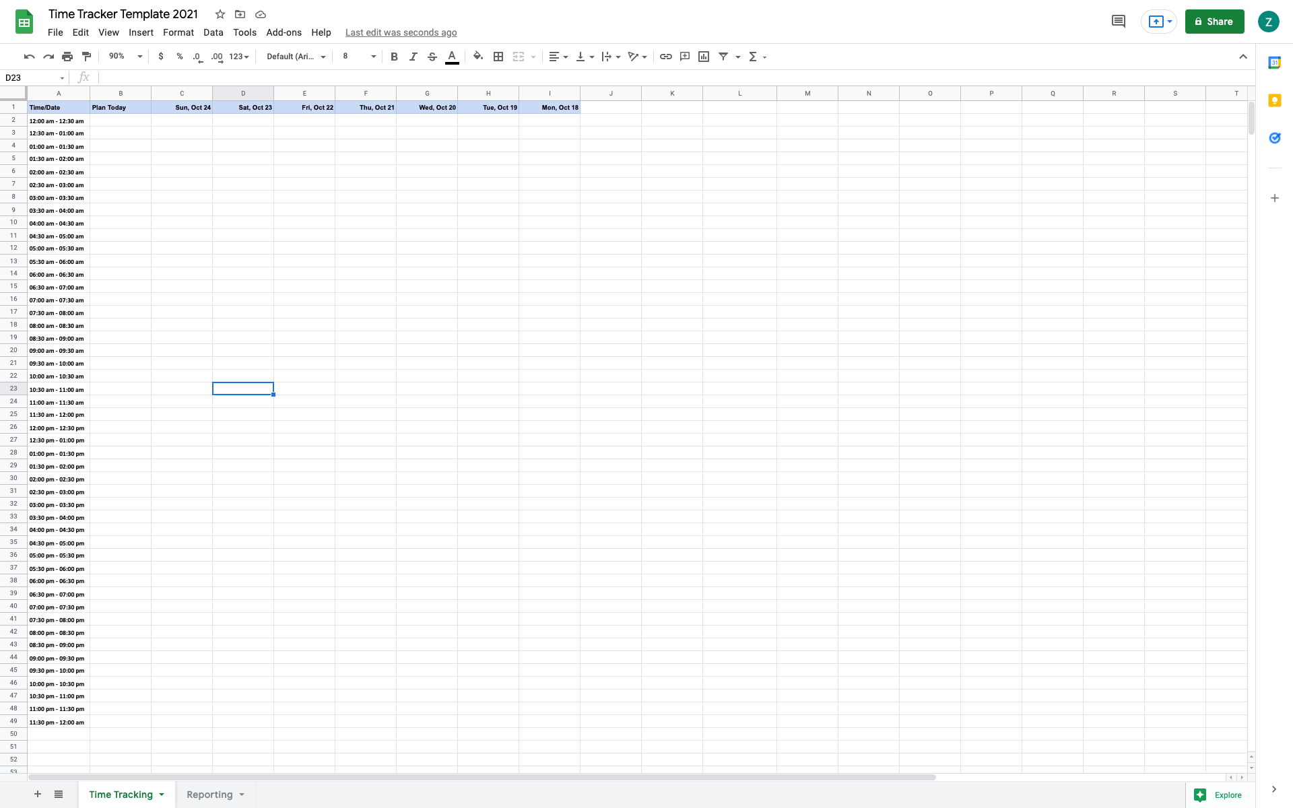Toggle bold formatting
This screenshot has height=808, width=1293.
395,57
